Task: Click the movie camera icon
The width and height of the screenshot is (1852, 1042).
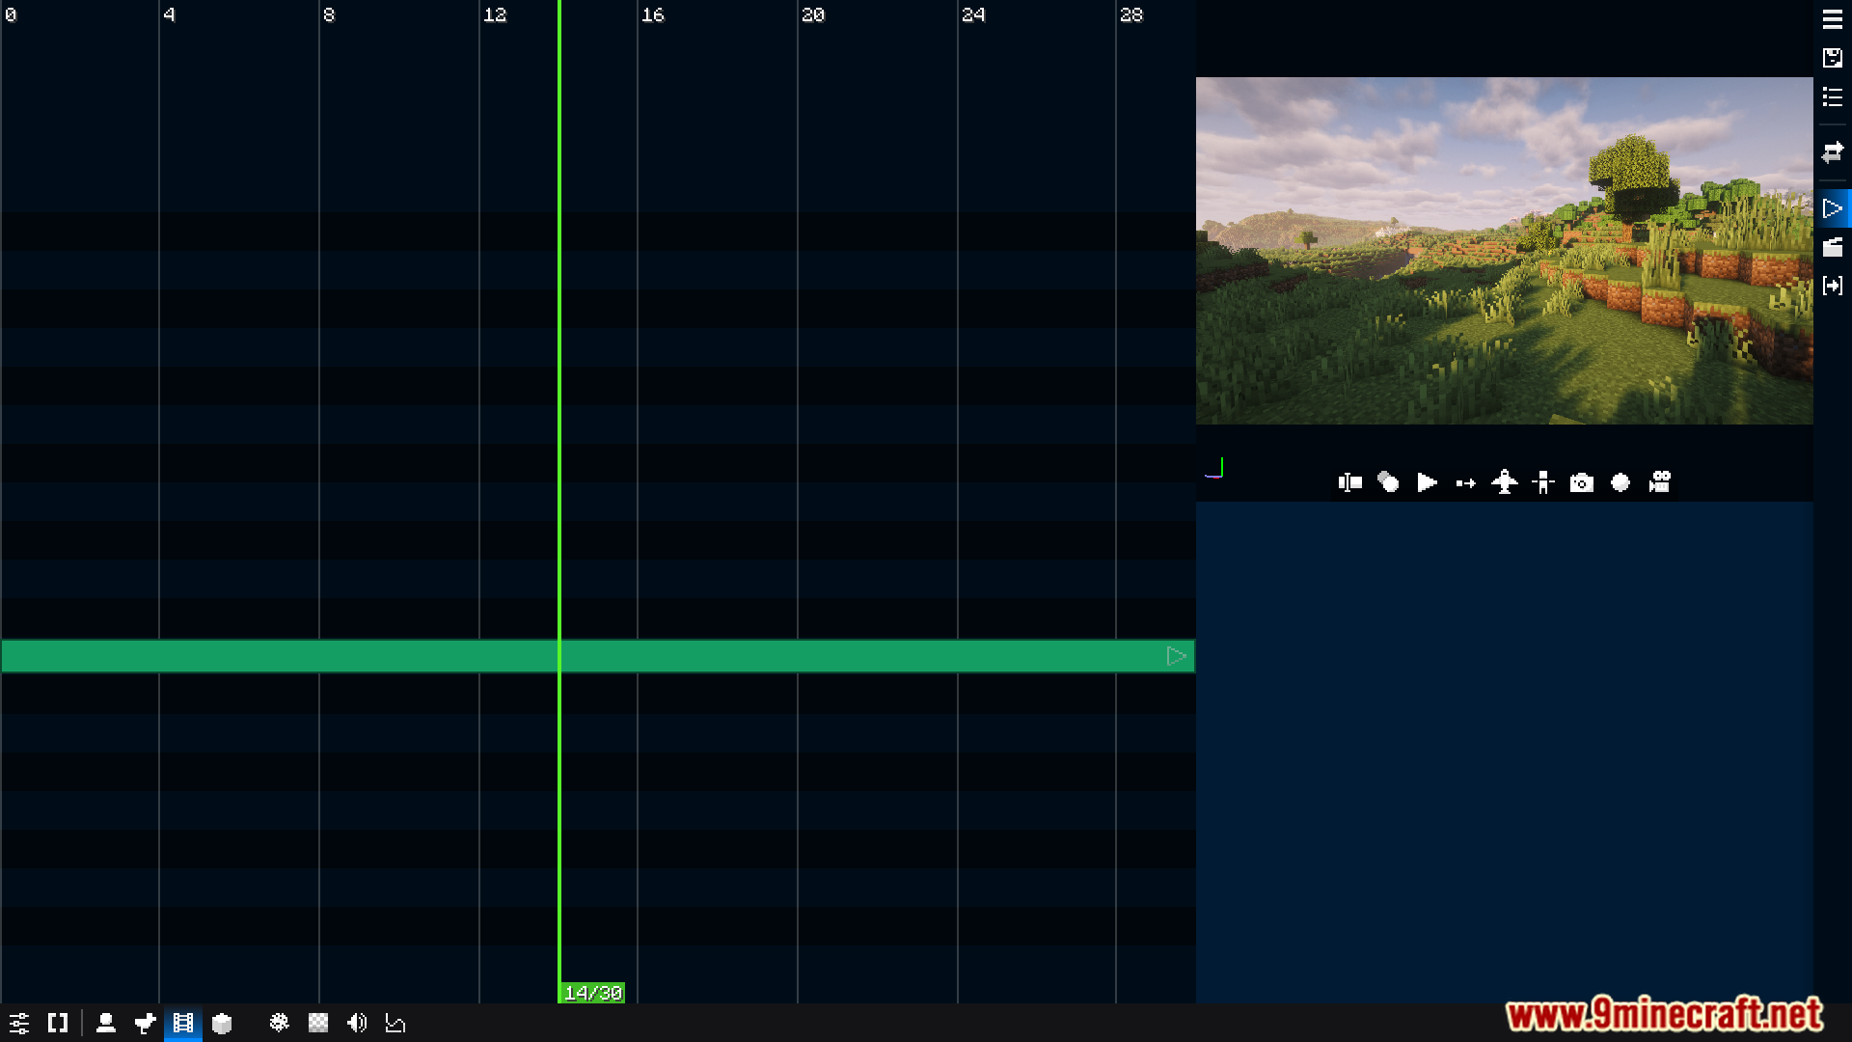Action: [x=1659, y=482]
